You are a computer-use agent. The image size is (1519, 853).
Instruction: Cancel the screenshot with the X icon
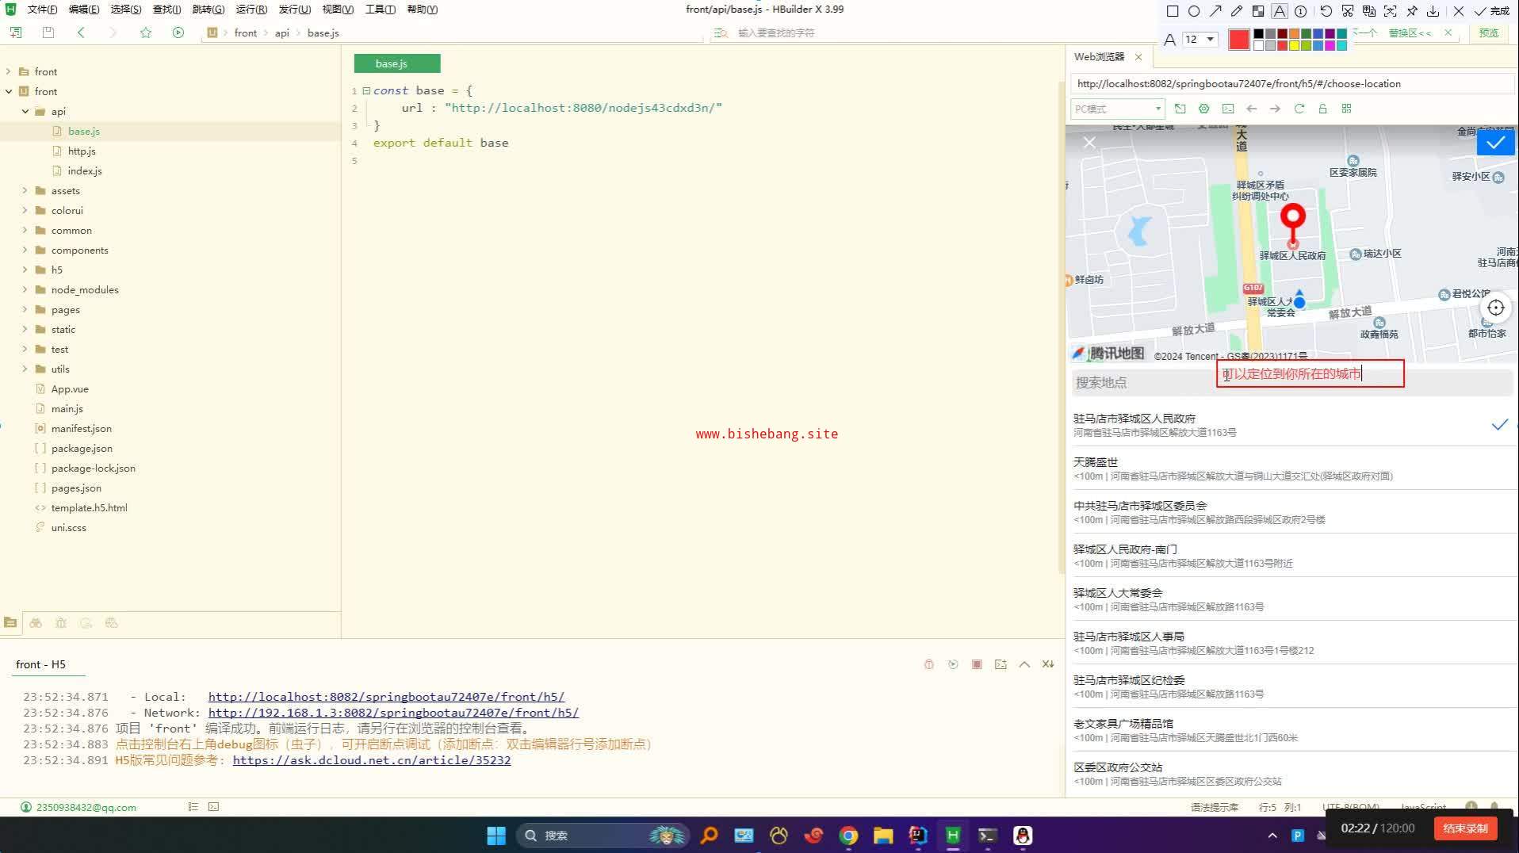(1459, 11)
